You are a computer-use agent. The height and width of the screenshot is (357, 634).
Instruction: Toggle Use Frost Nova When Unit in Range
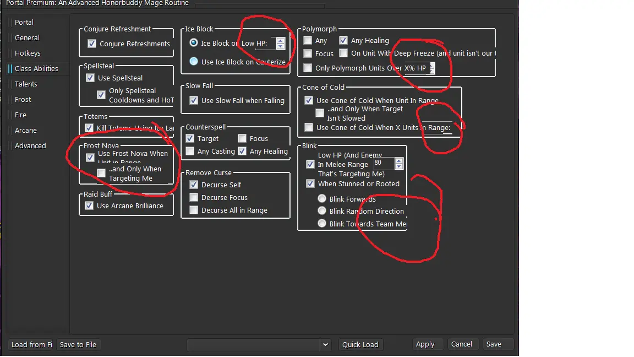[90, 158]
